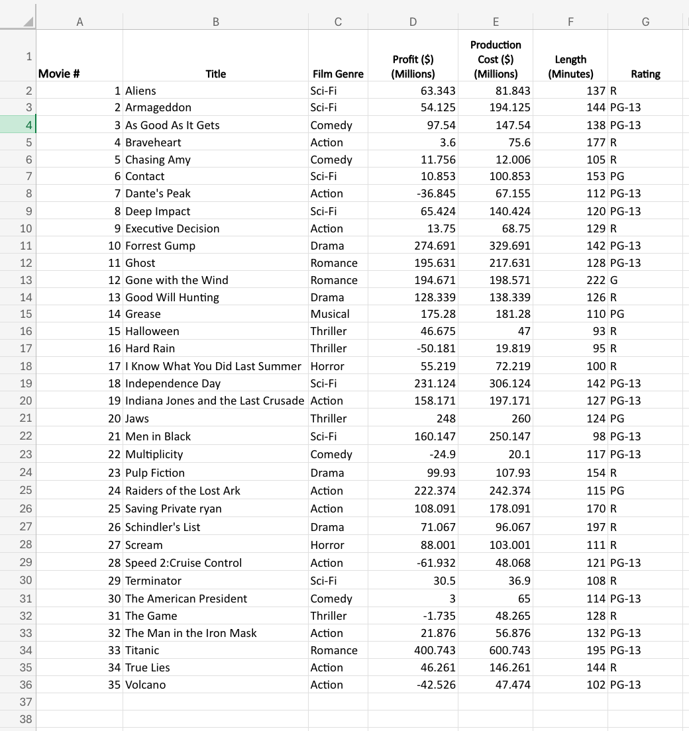This screenshot has height=731, width=689.
Task: Click the Film Genre header cell
Action: pos(338,57)
